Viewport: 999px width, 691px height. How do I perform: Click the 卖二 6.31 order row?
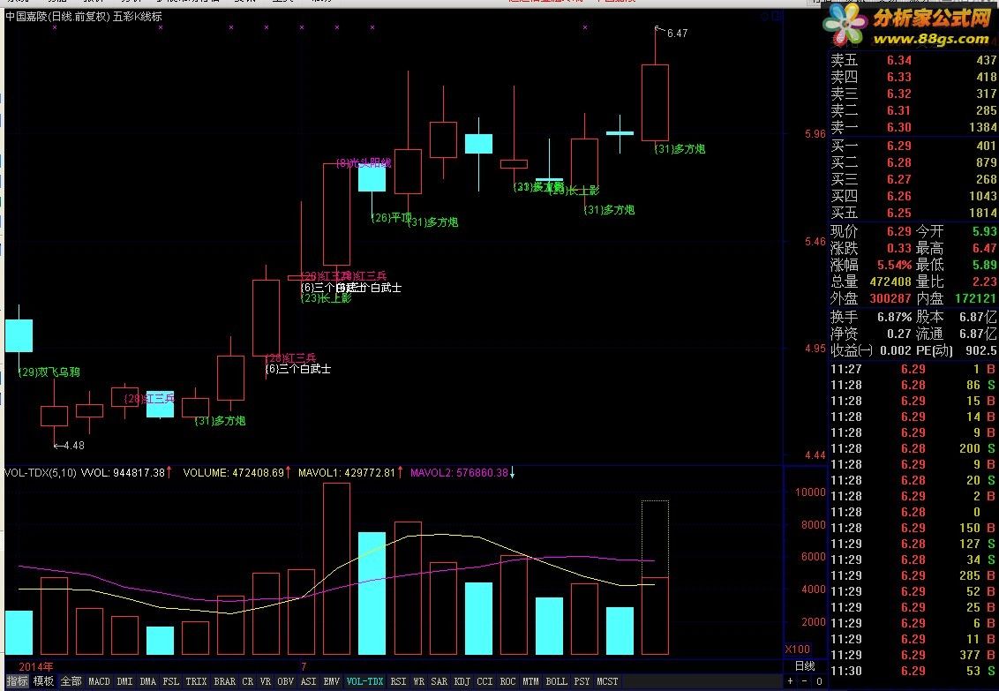point(913,110)
